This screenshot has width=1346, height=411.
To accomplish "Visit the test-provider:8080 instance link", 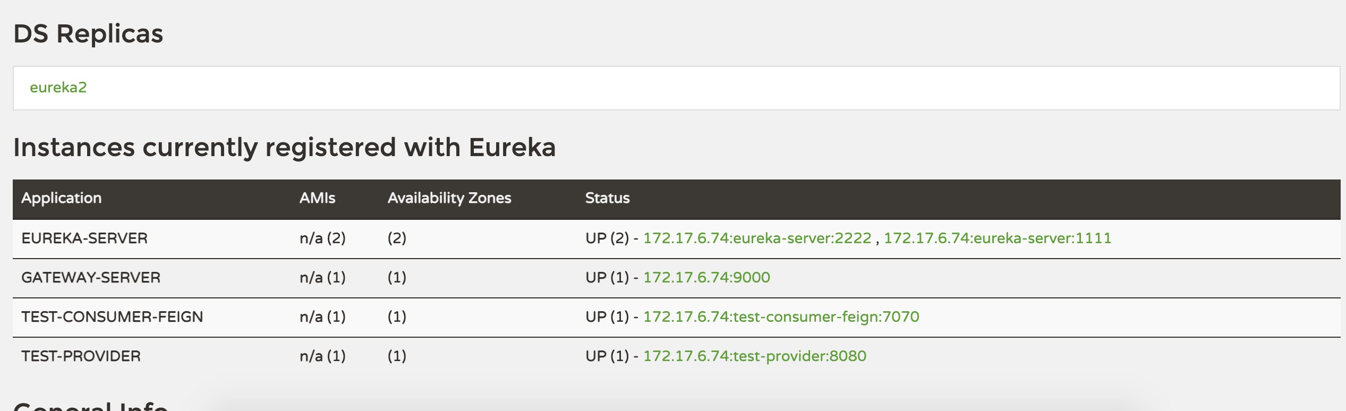I will coord(754,356).
